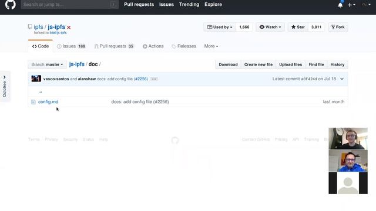The height and width of the screenshot is (211, 376).
Task: Switch to the Pull requests tab
Action: click(x=114, y=46)
